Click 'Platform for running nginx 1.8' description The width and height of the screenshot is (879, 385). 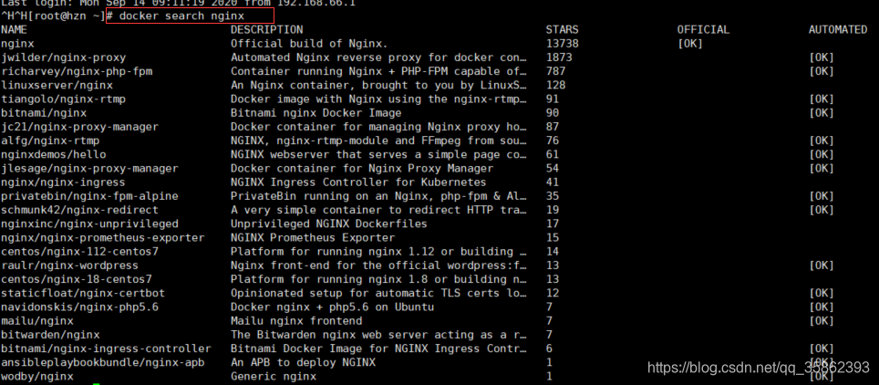[329, 279]
